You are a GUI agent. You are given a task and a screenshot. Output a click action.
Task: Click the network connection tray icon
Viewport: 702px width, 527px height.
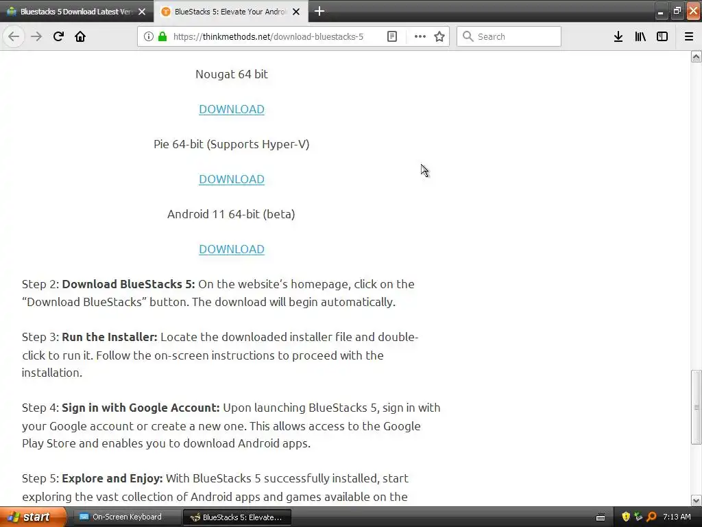point(638,517)
